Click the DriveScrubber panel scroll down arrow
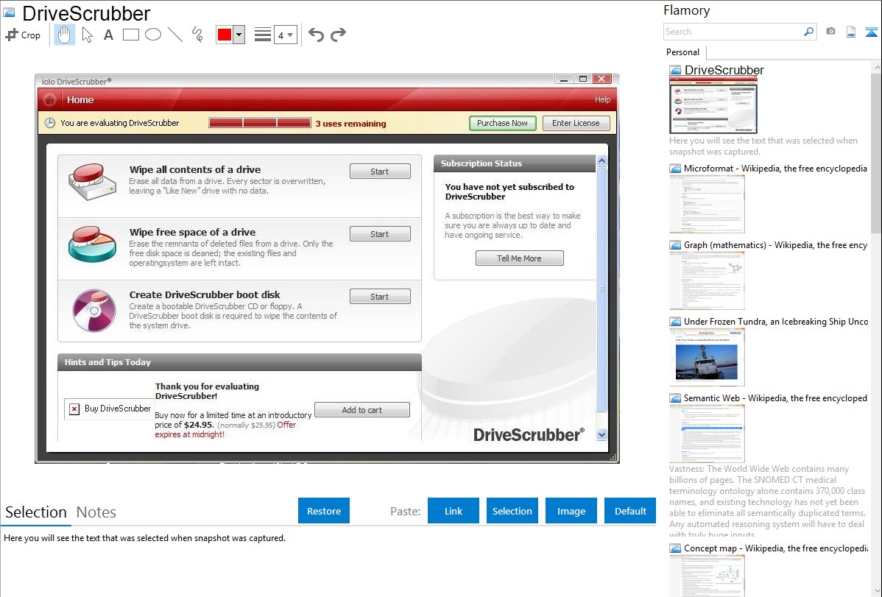The width and height of the screenshot is (882, 597). click(602, 435)
